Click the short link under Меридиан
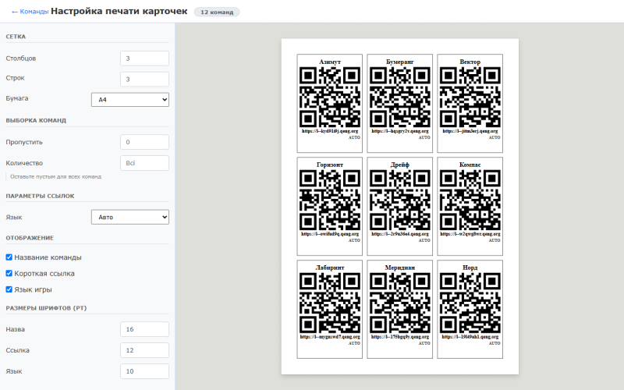 [x=400, y=337]
